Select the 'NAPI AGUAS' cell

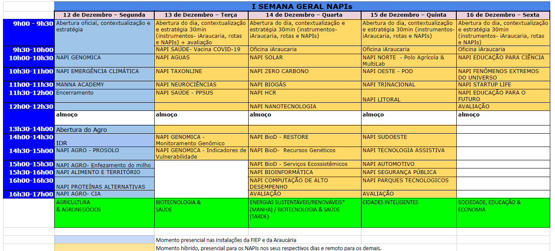pos(201,61)
